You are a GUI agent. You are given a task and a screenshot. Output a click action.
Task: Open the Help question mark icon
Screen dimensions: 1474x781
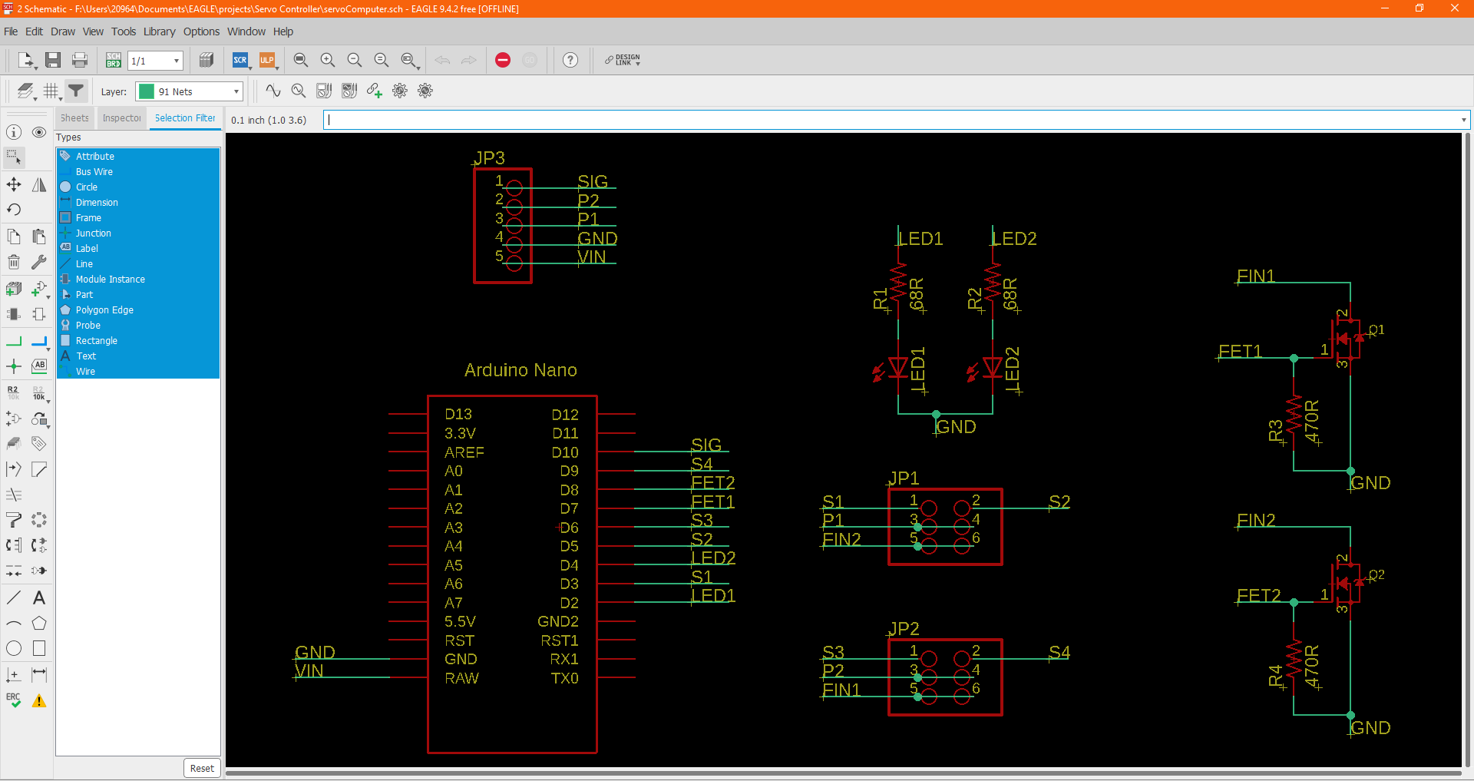click(570, 60)
